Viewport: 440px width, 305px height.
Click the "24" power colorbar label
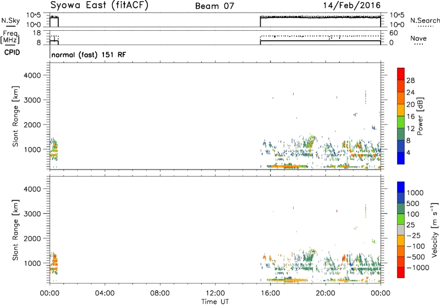click(x=410, y=92)
